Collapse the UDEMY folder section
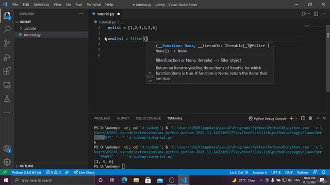The image size is (330, 185). [x=51, y=22]
